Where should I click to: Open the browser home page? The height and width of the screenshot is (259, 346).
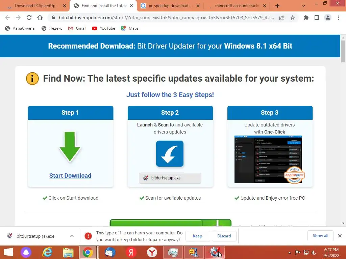coord(40,18)
